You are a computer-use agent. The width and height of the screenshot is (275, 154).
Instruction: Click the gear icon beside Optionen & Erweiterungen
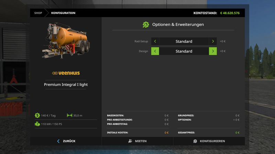pyautogui.click(x=146, y=25)
